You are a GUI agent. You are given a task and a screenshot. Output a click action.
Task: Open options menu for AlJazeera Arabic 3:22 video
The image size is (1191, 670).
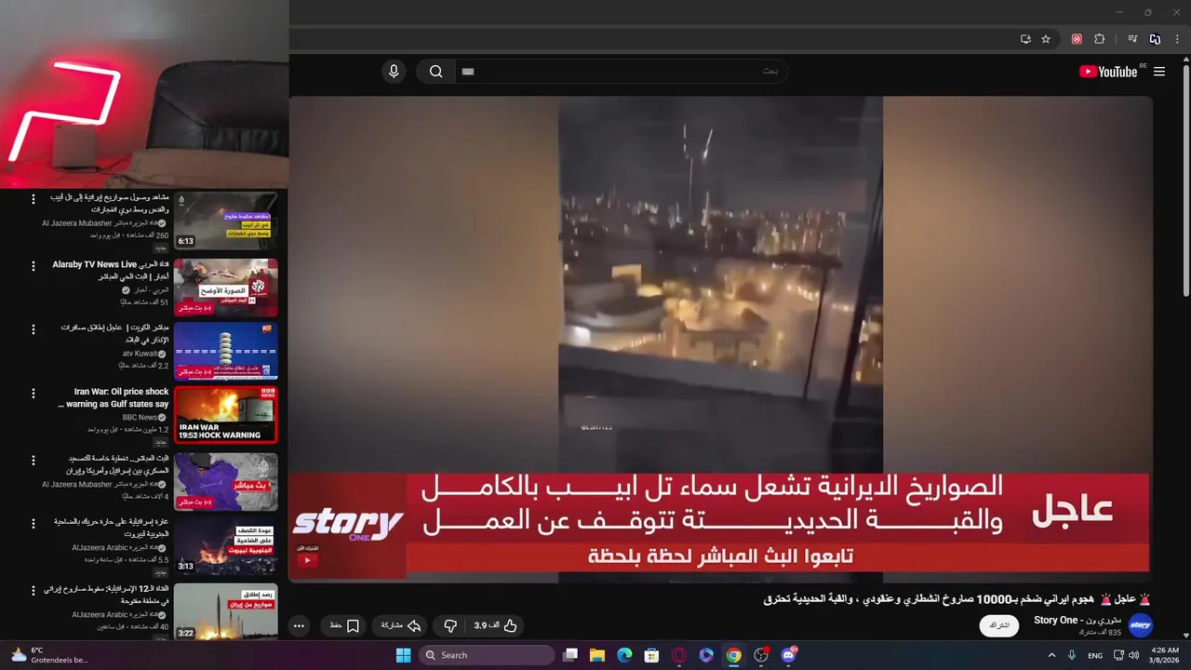coord(33,590)
